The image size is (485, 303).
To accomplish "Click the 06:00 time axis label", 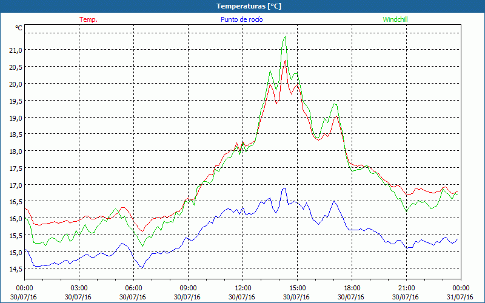I will 133,288.
